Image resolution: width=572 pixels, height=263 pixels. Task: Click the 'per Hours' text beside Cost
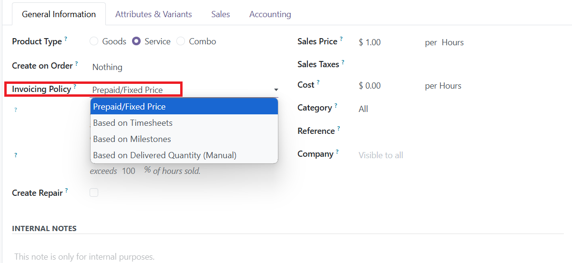[443, 86]
